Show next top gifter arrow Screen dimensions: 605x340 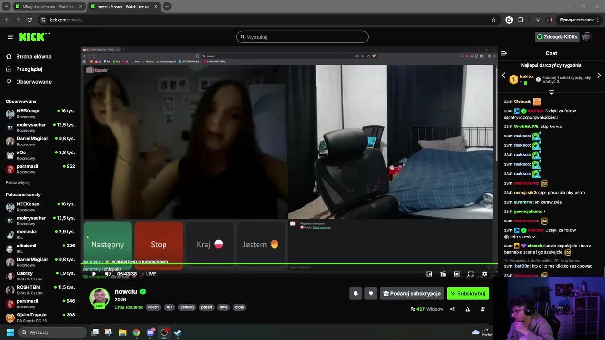pyautogui.click(x=599, y=76)
